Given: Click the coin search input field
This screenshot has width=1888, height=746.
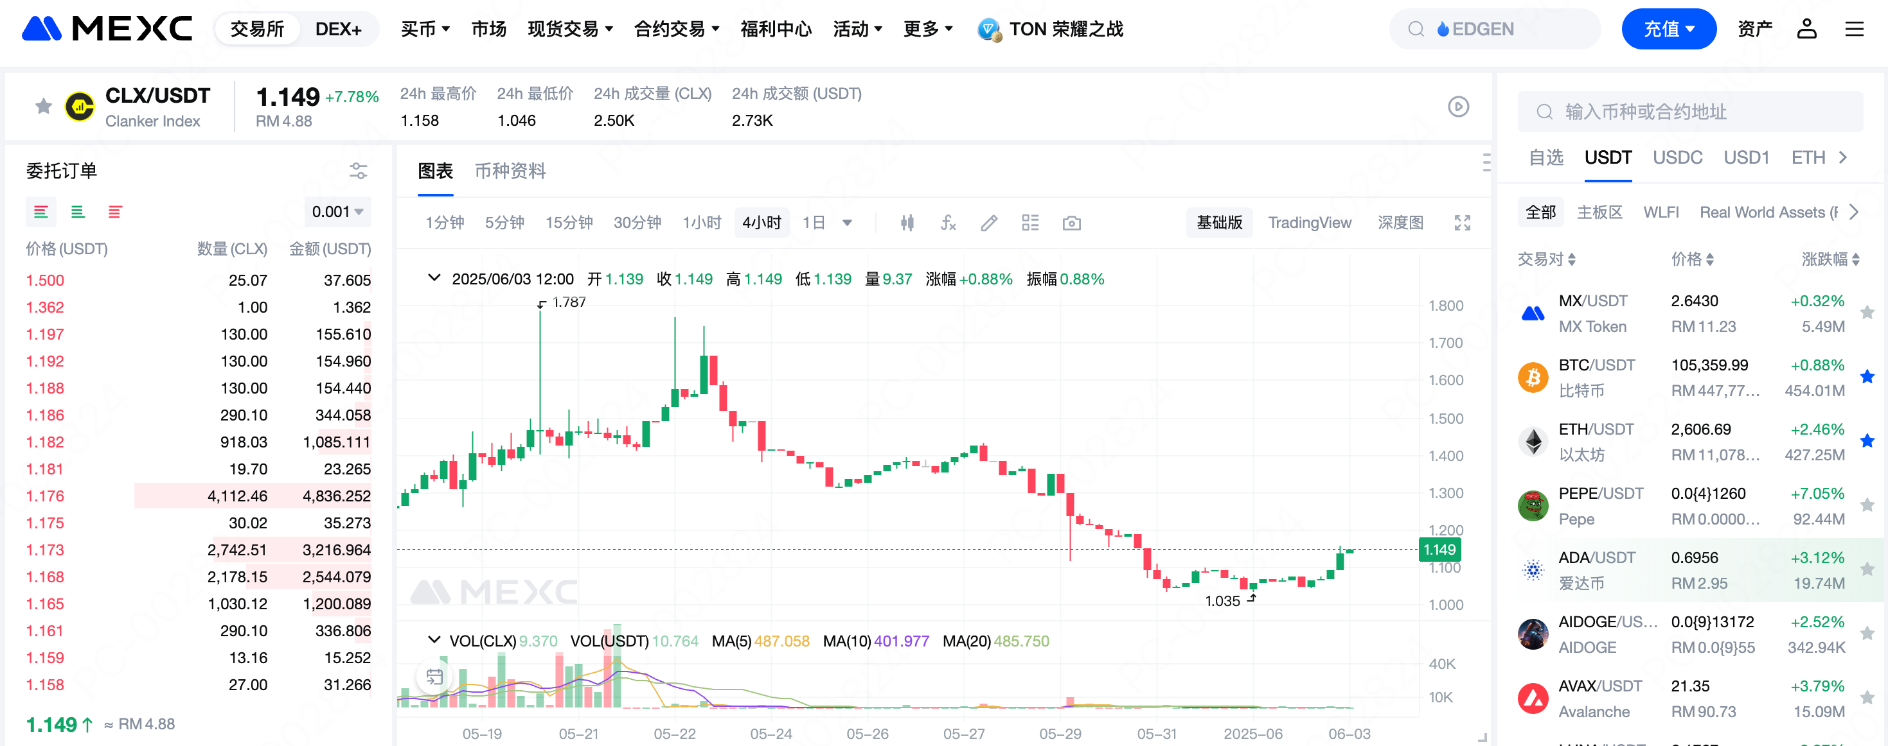Looking at the screenshot, I should (1689, 112).
